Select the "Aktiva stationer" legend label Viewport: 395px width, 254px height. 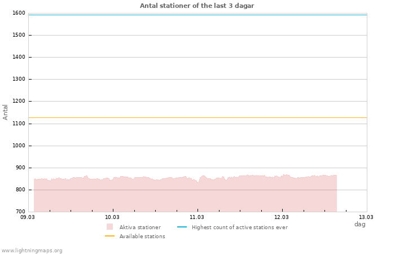point(140,227)
